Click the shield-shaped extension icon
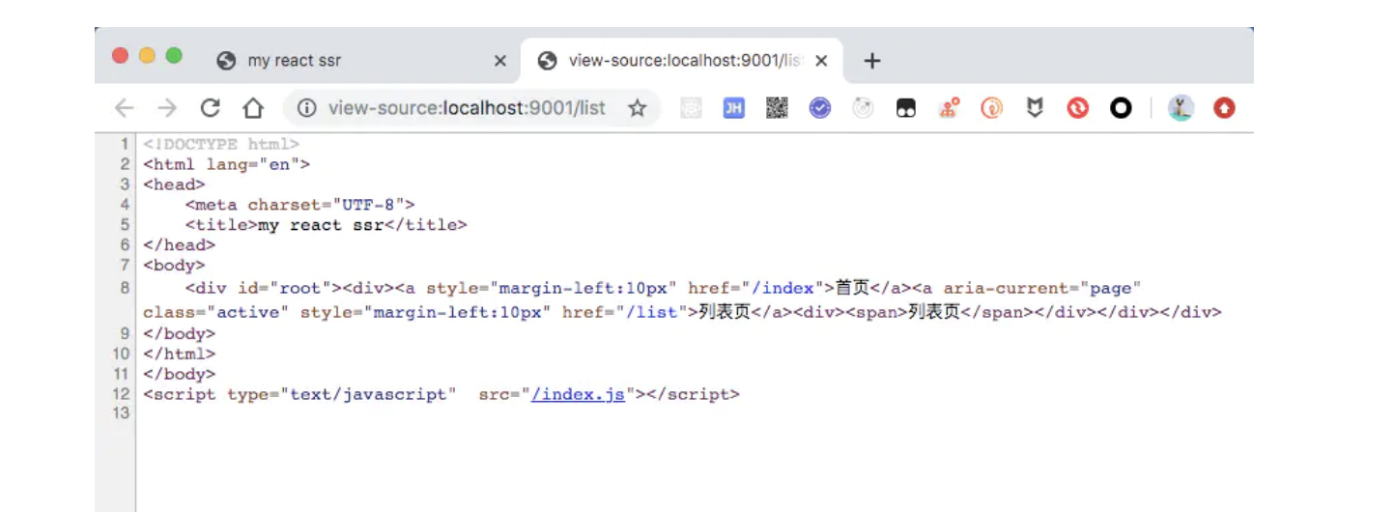The image size is (1395, 512). point(1035,108)
